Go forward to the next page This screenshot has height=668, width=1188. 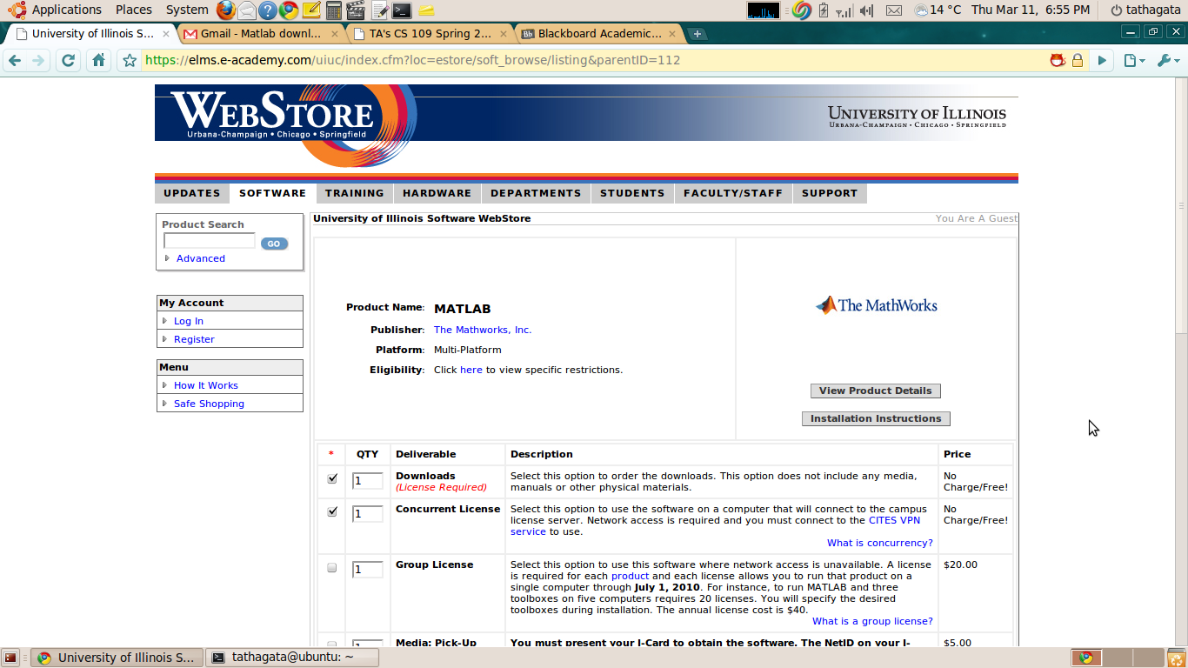point(38,61)
